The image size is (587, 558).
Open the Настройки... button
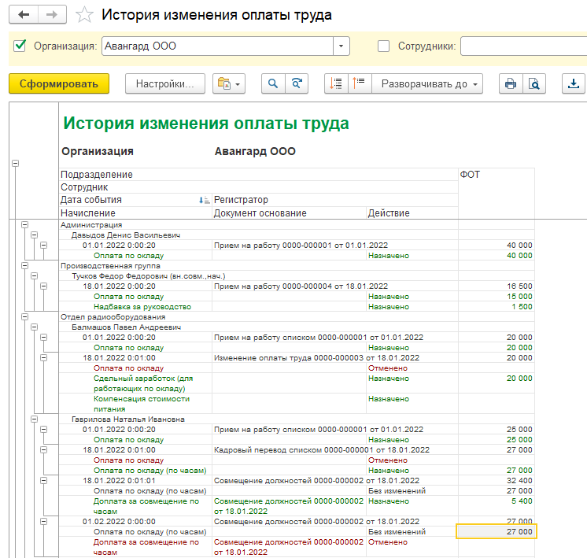pyautogui.click(x=165, y=84)
